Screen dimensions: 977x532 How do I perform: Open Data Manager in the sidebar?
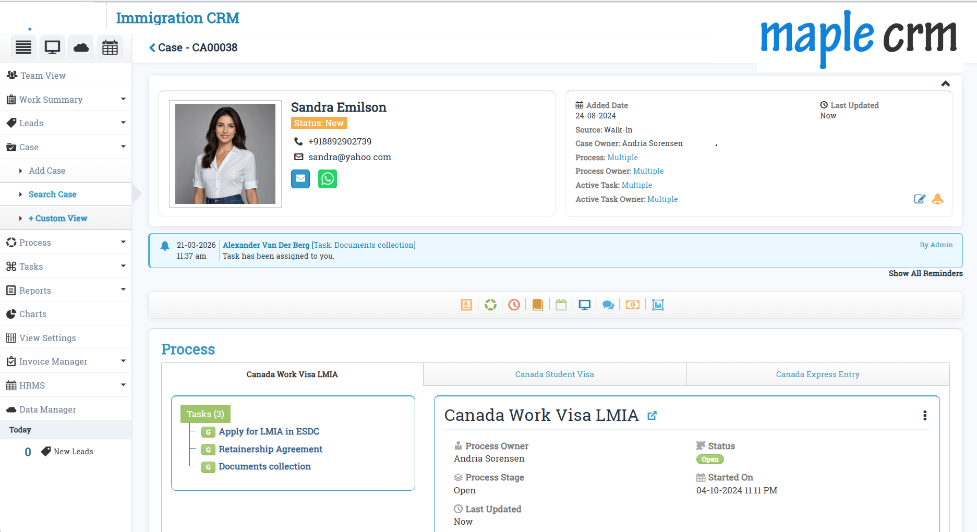tap(66, 409)
